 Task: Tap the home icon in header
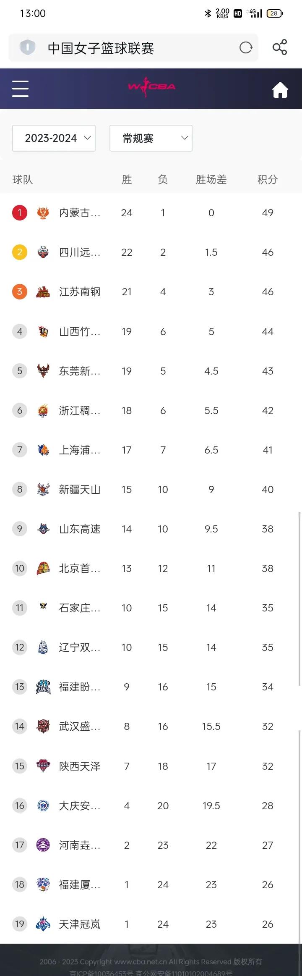(x=280, y=89)
